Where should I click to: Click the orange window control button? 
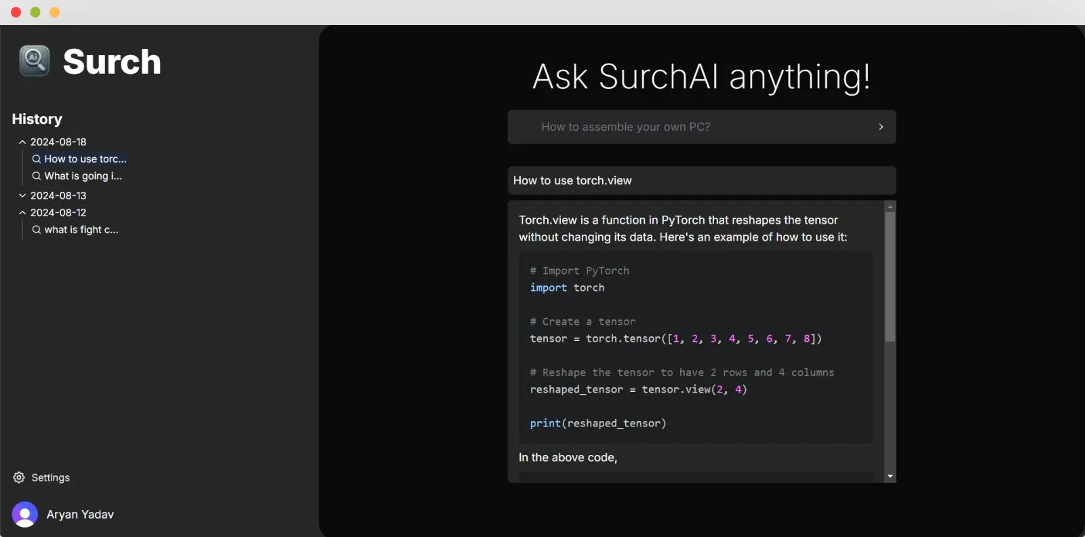tap(55, 12)
